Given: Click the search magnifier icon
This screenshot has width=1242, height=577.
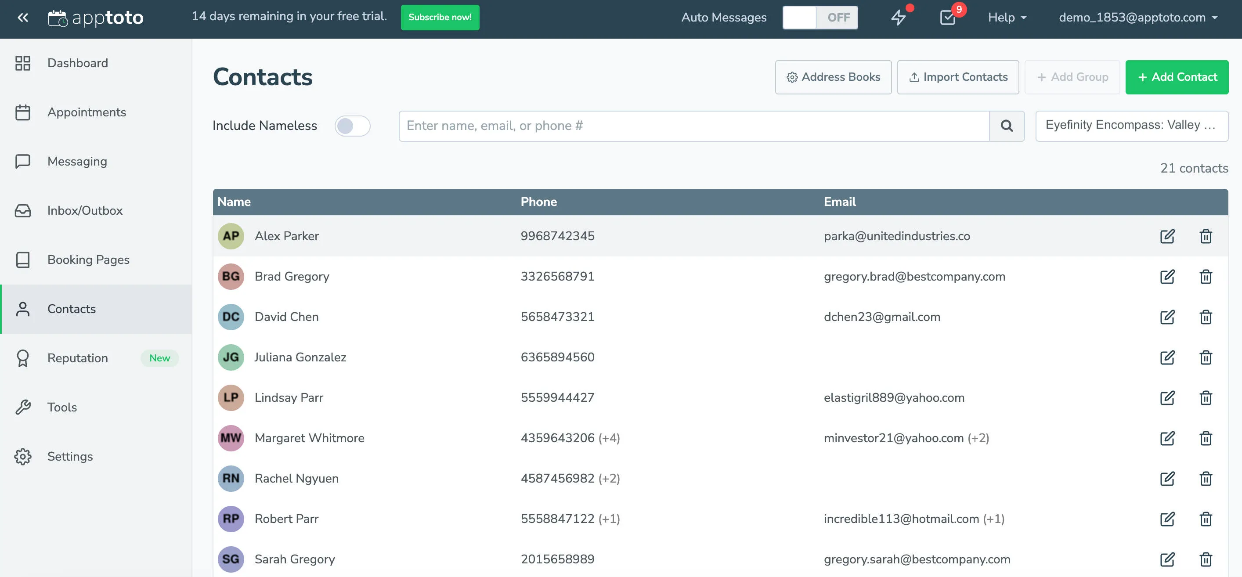Looking at the screenshot, I should (x=1007, y=126).
